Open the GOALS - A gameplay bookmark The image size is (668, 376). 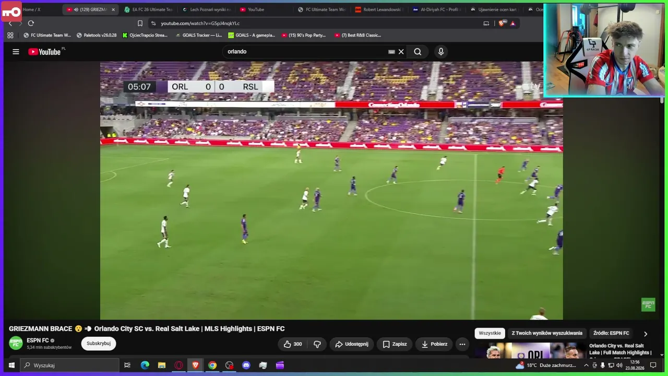pyautogui.click(x=252, y=35)
